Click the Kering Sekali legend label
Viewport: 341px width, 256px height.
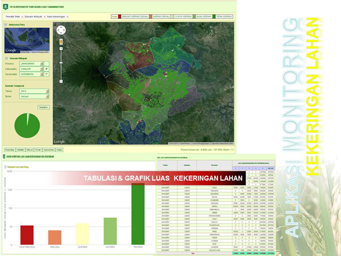(x=161, y=17)
